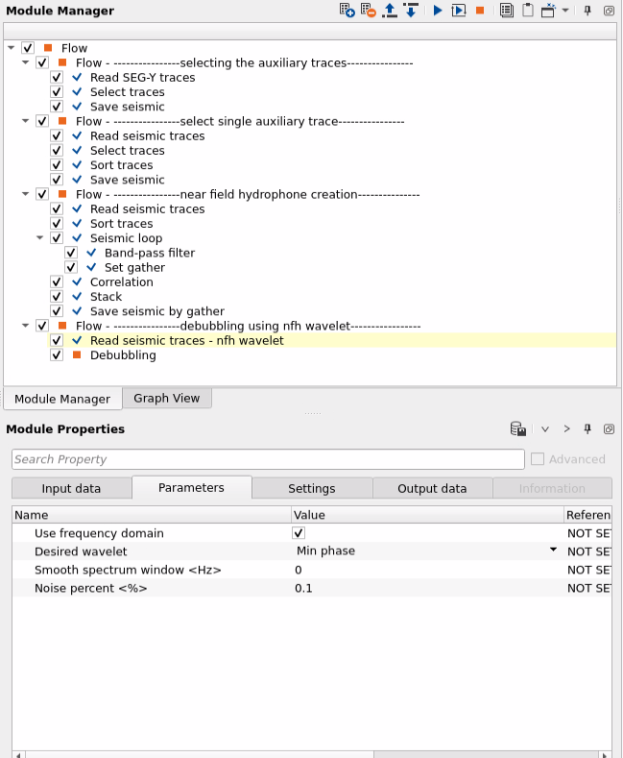Uncheck Use frequency domain checkbox
The height and width of the screenshot is (758, 623).
pyautogui.click(x=299, y=533)
